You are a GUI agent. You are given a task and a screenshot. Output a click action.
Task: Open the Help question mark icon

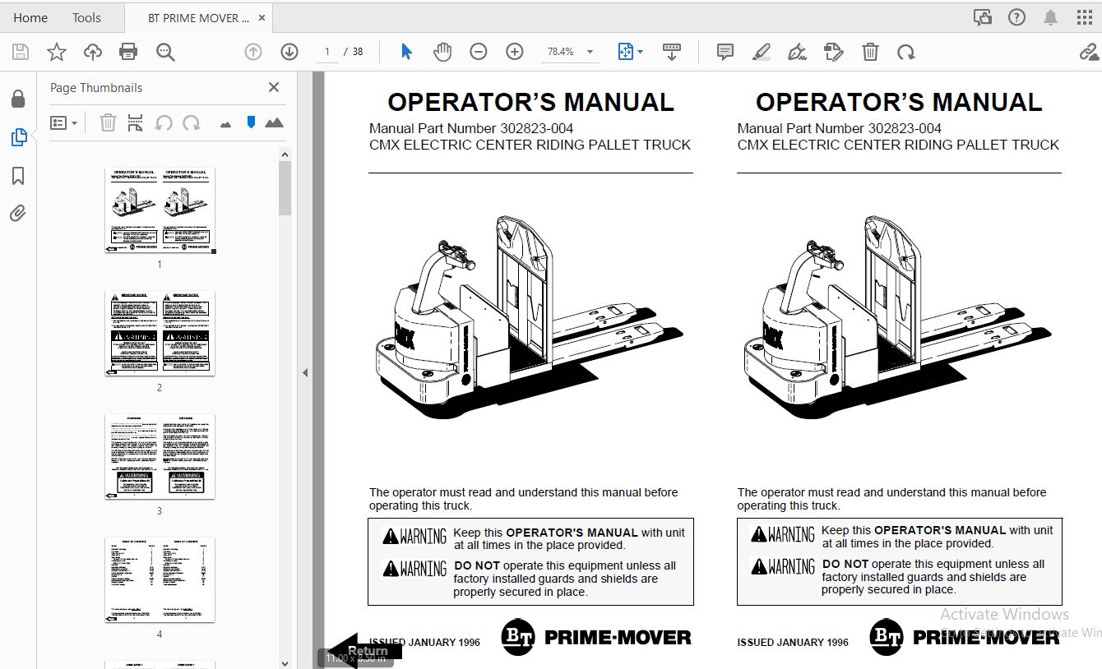(x=1016, y=17)
